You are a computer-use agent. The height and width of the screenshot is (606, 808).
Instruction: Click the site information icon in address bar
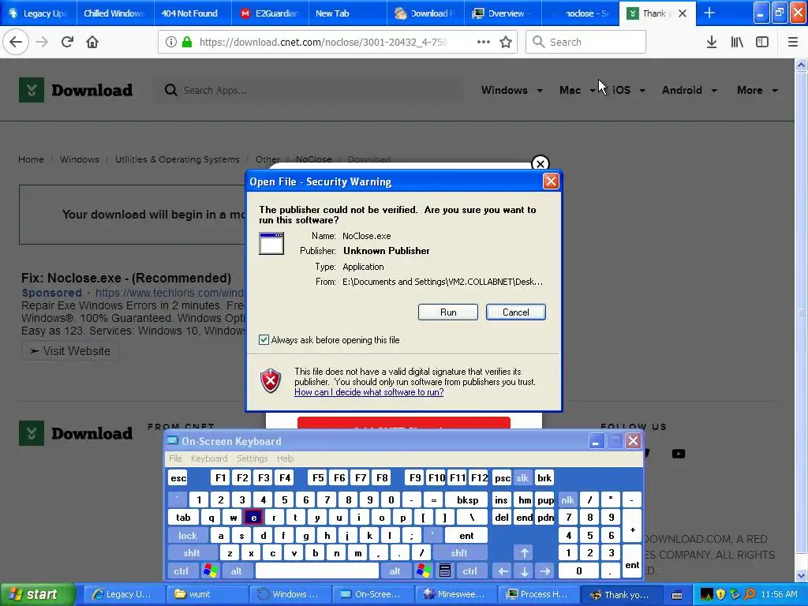coord(171,42)
